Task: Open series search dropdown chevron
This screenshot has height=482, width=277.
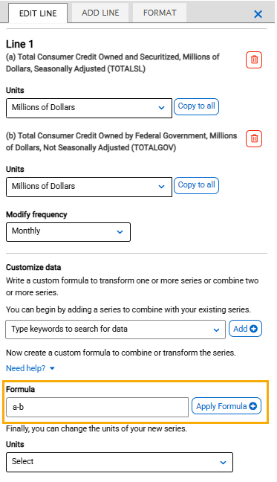Action: [216, 330]
